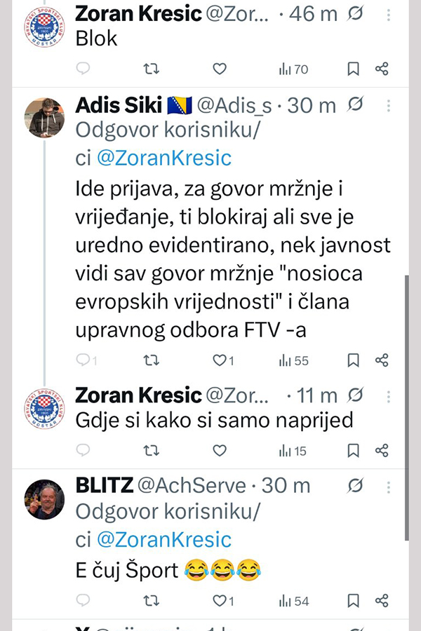
Task: Retweet Adis Siki's reply
Action: [150, 360]
